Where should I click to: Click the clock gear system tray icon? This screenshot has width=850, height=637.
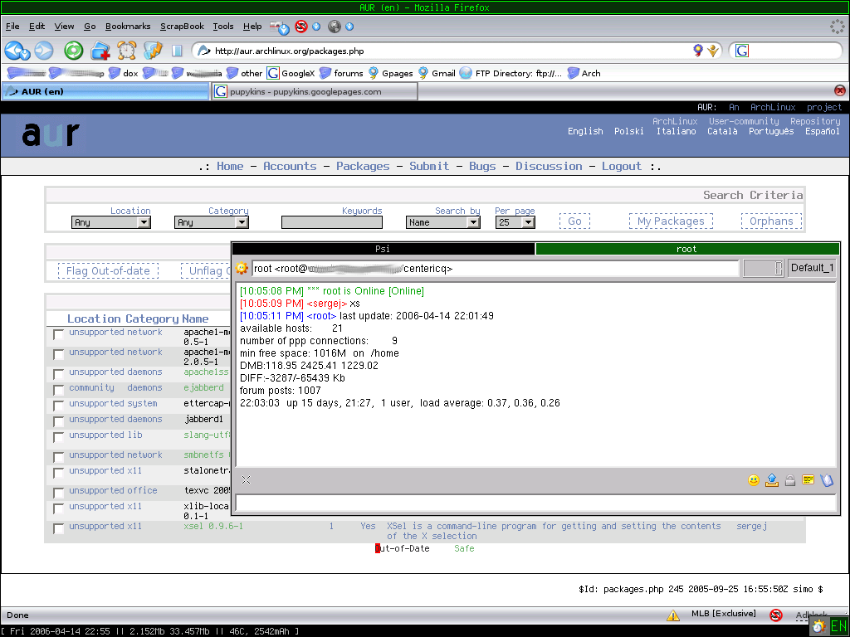point(818,627)
